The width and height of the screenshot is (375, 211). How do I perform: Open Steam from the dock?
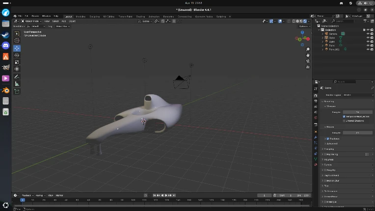click(5, 35)
